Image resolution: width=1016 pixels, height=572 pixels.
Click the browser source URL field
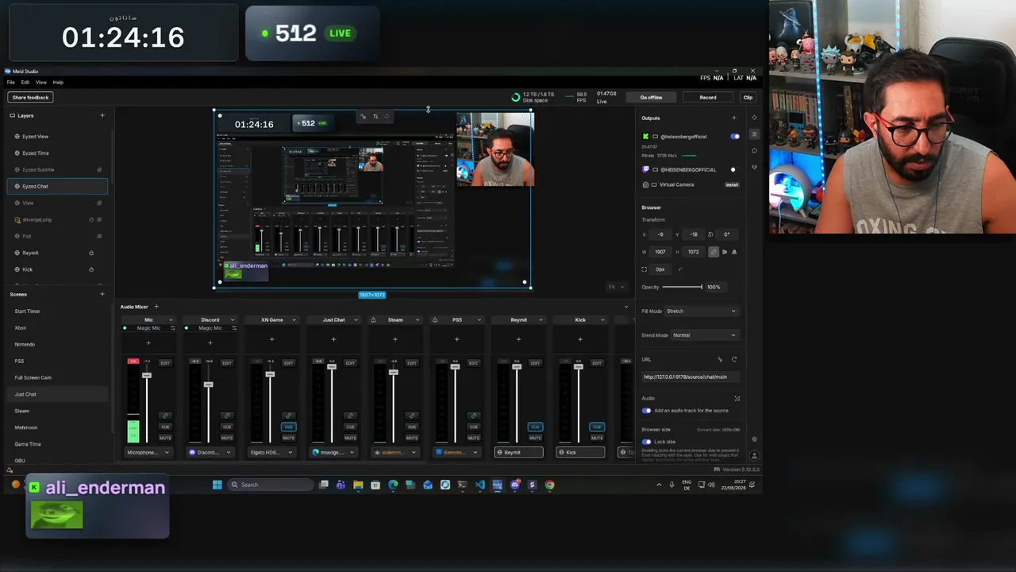(690, 377)
